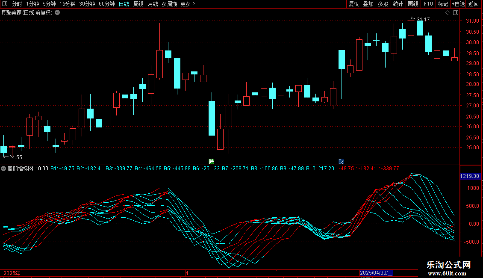This screenshot has width=483, height=278.
Task: Click the 1219.38 indicator value label
Action: tap(470, 176)
